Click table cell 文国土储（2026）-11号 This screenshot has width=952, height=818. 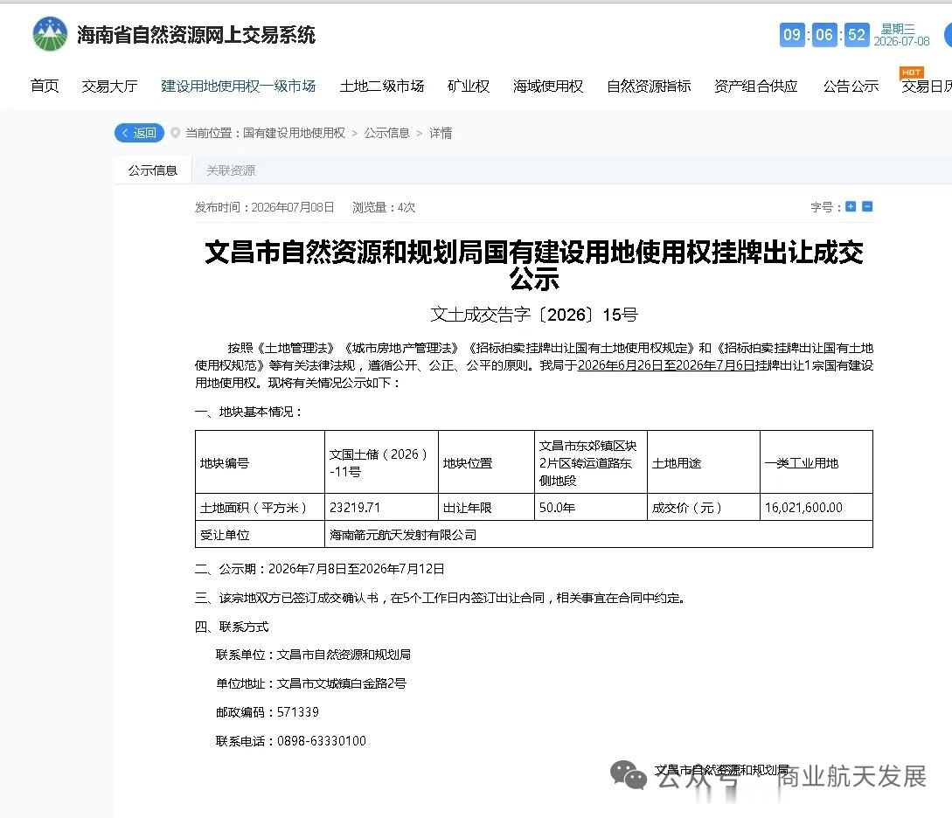point(381,462)
